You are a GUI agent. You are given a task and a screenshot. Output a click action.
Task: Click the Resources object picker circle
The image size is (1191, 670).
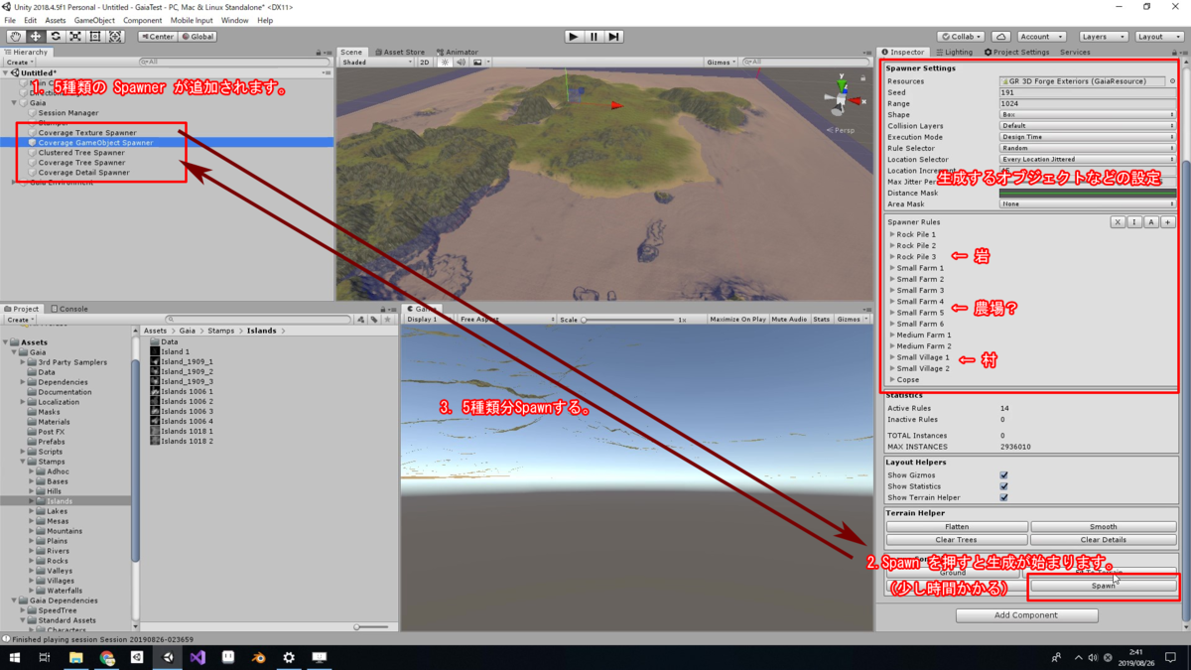click(x=1172, y=81)
